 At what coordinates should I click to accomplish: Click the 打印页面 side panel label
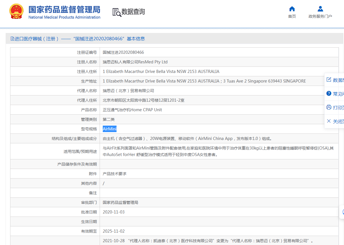338,108
